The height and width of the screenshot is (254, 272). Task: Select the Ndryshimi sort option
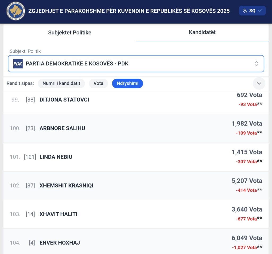click(x=127, y=84)
